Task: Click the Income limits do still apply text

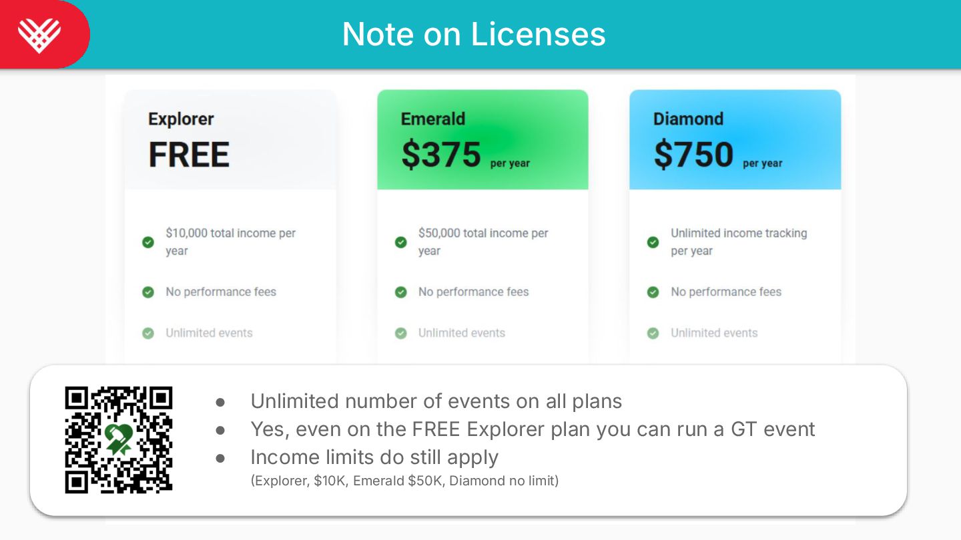Action: coord(374,457)
